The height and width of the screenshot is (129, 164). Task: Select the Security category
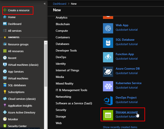61,110
